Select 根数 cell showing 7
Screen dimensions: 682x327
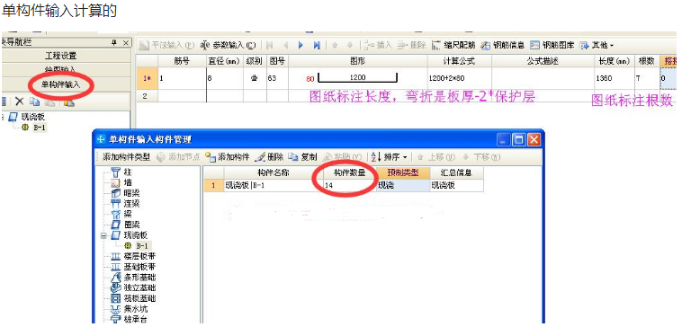click(647, 78)
